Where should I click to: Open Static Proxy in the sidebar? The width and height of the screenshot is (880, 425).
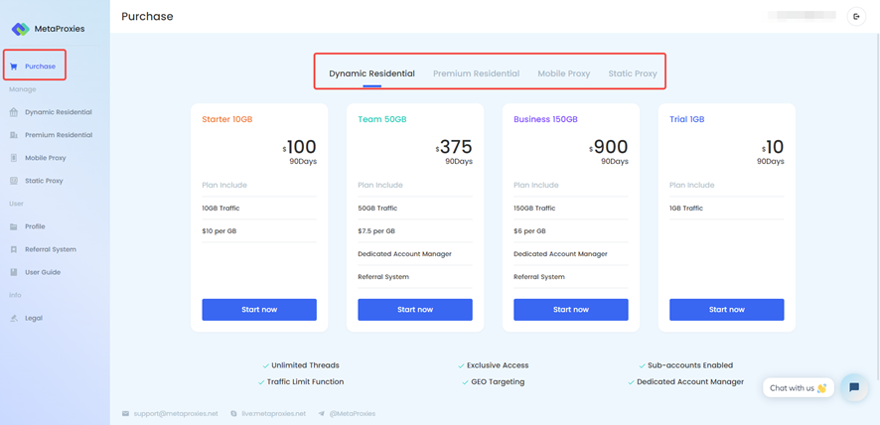[x=44, y=181]
